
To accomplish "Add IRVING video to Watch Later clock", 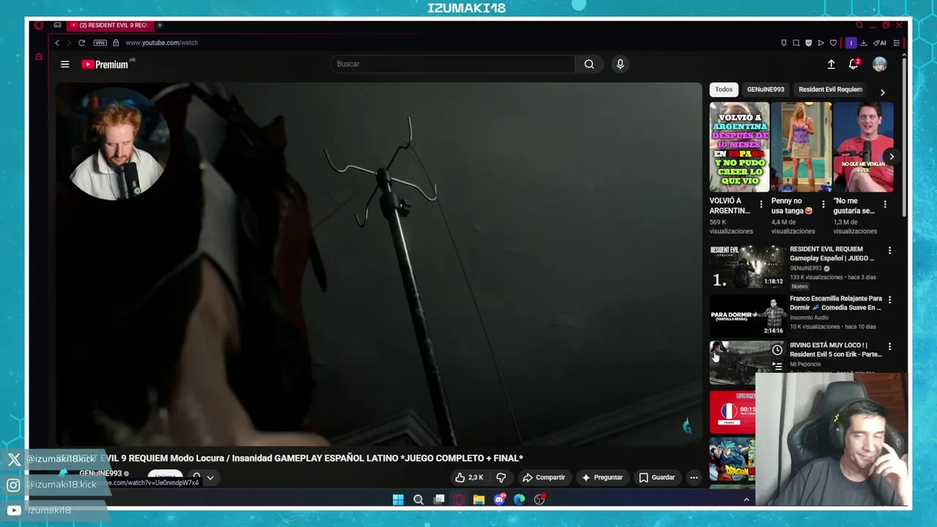I will pos(777,350).
